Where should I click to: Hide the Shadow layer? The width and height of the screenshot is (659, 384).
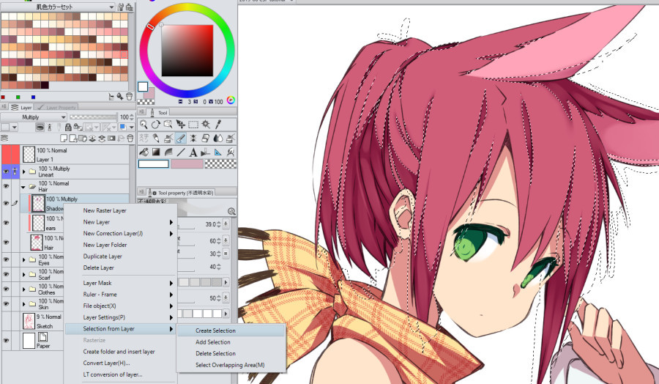pos(6,203)
